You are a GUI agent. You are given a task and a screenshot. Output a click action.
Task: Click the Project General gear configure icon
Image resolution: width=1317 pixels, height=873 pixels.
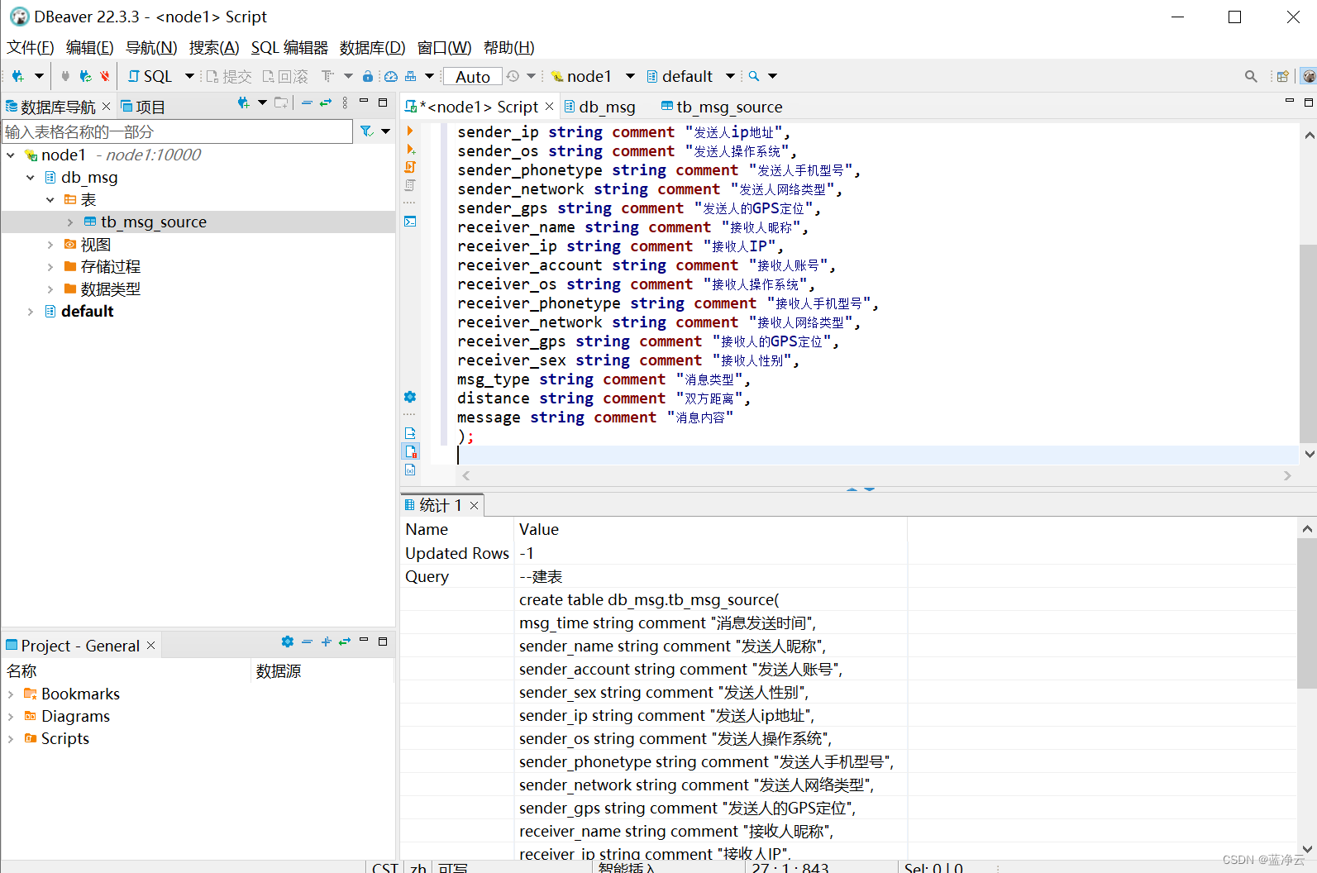288,642
